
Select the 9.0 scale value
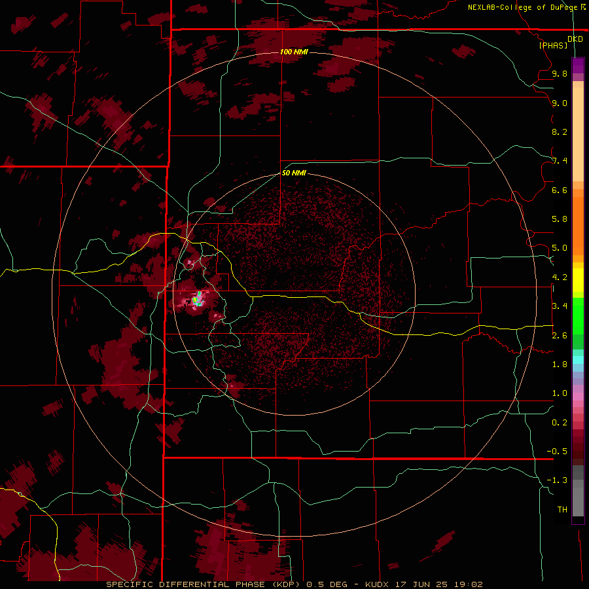pos(560,103)
